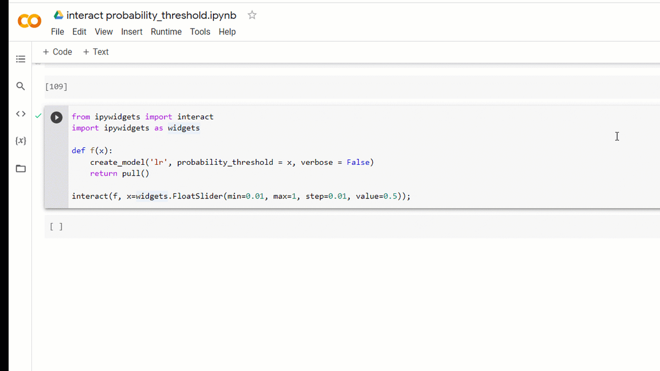
Task: Star the probability_threshold notebook
Action: pos(251,15)
